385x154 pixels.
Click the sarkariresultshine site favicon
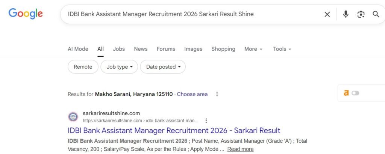click(x=73, y=117)
